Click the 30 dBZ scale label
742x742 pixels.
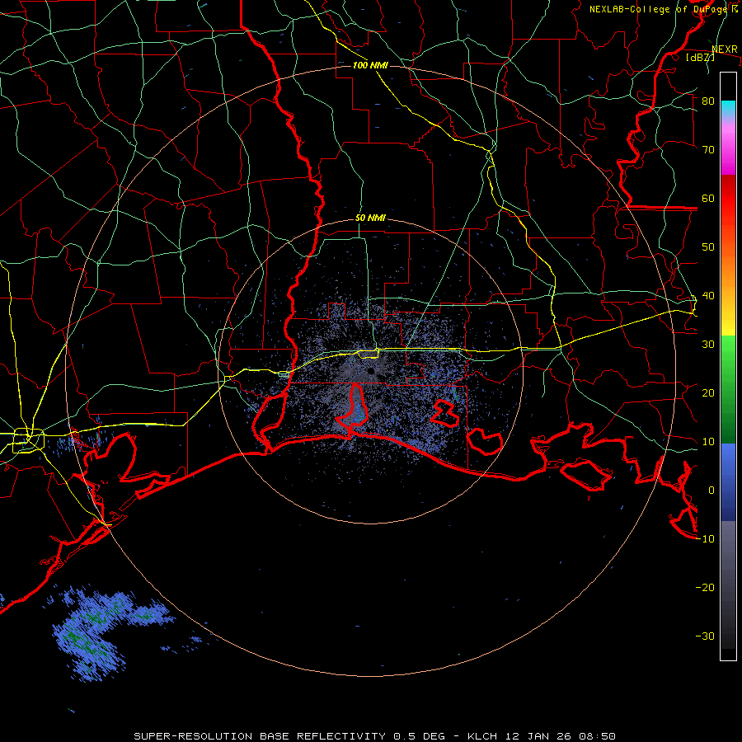[708, 344]
